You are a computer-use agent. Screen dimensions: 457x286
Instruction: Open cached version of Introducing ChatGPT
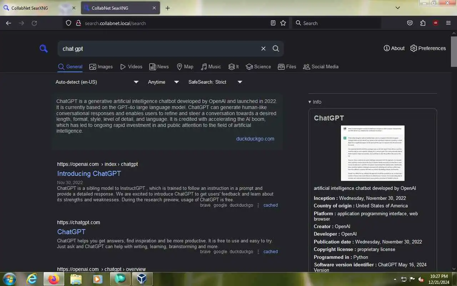point(271,205)
